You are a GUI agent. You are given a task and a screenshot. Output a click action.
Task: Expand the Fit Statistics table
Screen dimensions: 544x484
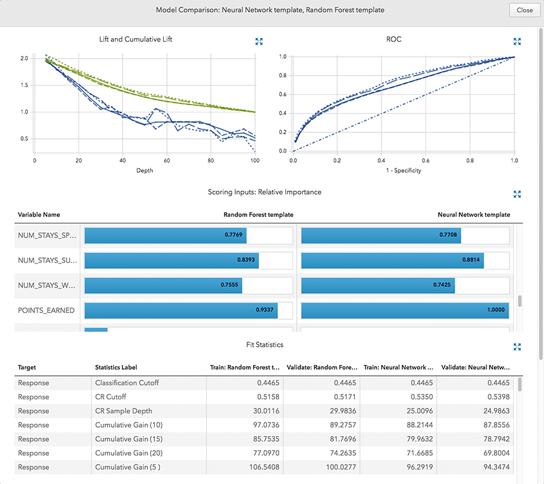coord(517,347)
